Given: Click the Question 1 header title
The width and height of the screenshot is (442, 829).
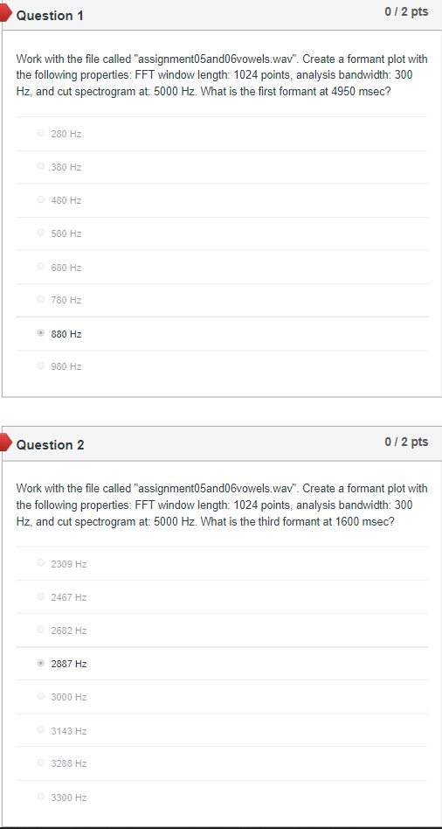Looking at the screenshot, I should click(x=50, y=16).
